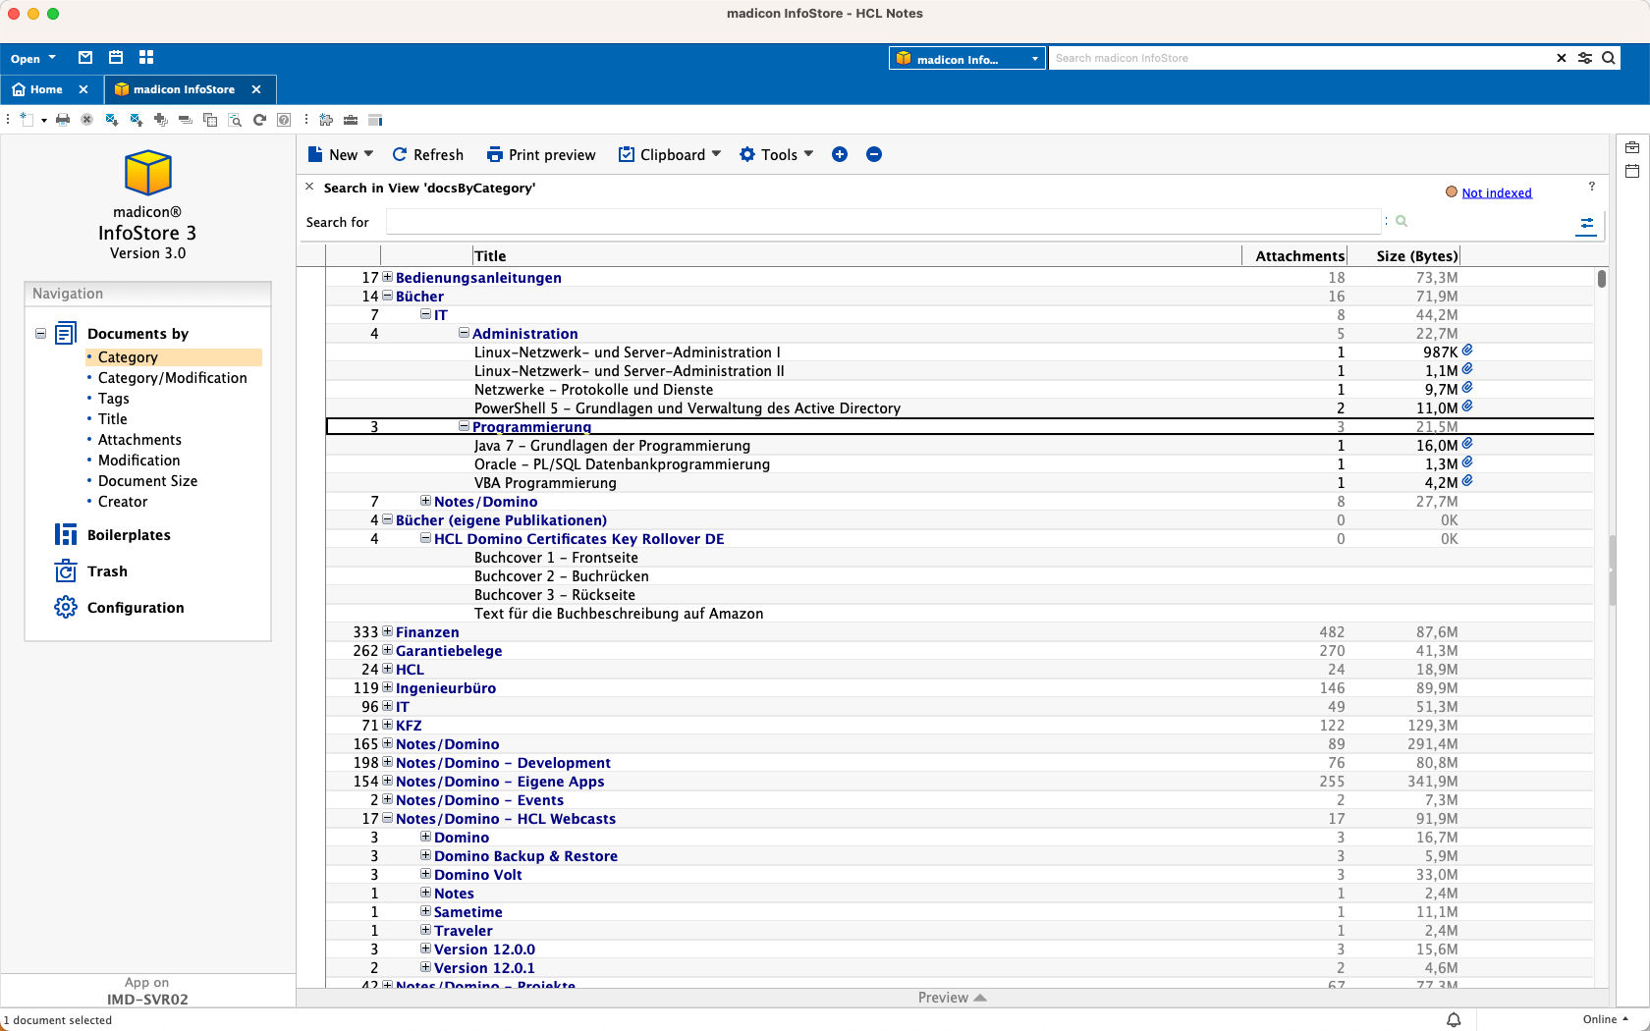Image resolution: width=1650 pixels, height=1031 pixels.
Task: Clear the top search bar with X
Action: [1562, 58]
